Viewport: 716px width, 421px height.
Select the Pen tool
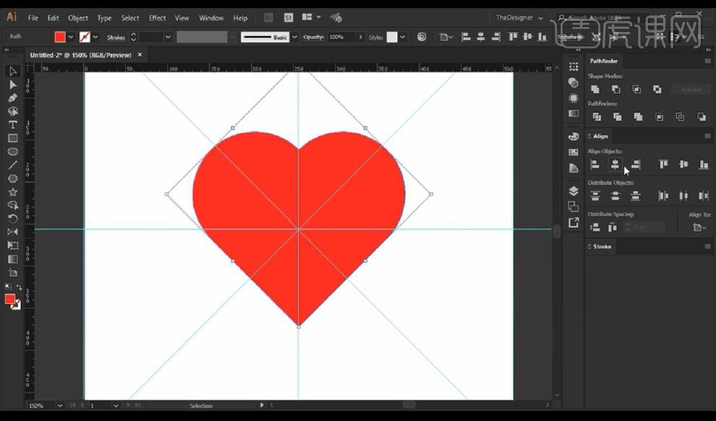tap(13, 98)
